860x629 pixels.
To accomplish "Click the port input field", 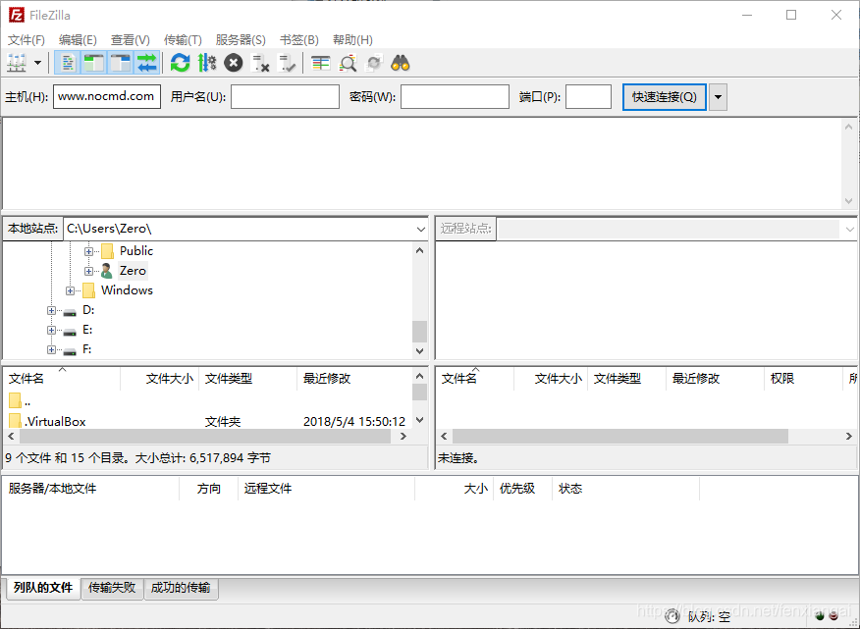I will [588, 96].
